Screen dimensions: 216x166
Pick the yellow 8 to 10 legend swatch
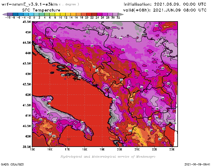tap(58, 14)
